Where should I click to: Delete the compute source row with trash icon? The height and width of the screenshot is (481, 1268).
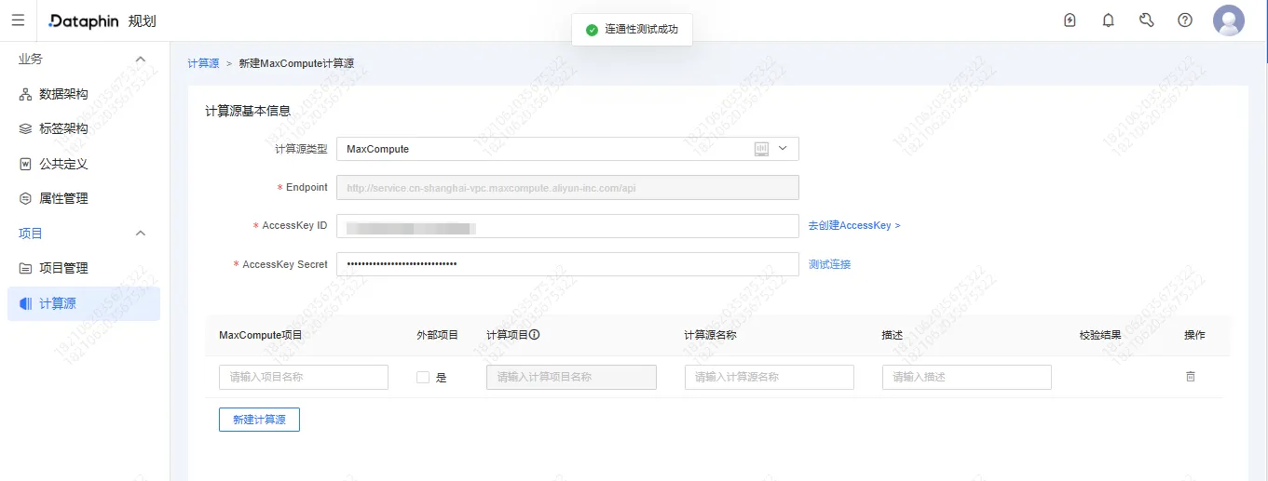tap(1190, 377)
